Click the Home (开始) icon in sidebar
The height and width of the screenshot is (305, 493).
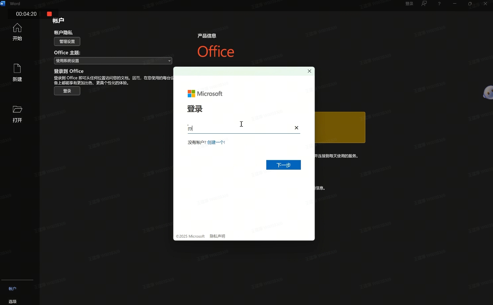point(17,28)
